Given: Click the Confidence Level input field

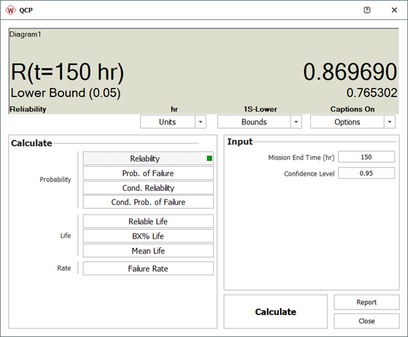Looking at the screenshot, I should pyautogui.click(x=366, y=174).
